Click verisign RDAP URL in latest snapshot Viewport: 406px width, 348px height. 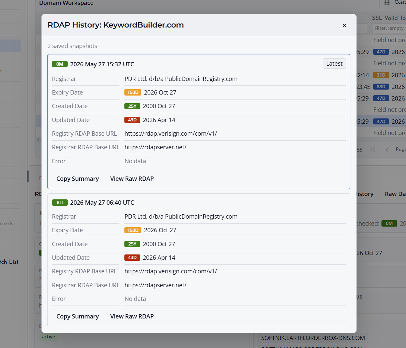pyautogui.click(x=171, y=133)
